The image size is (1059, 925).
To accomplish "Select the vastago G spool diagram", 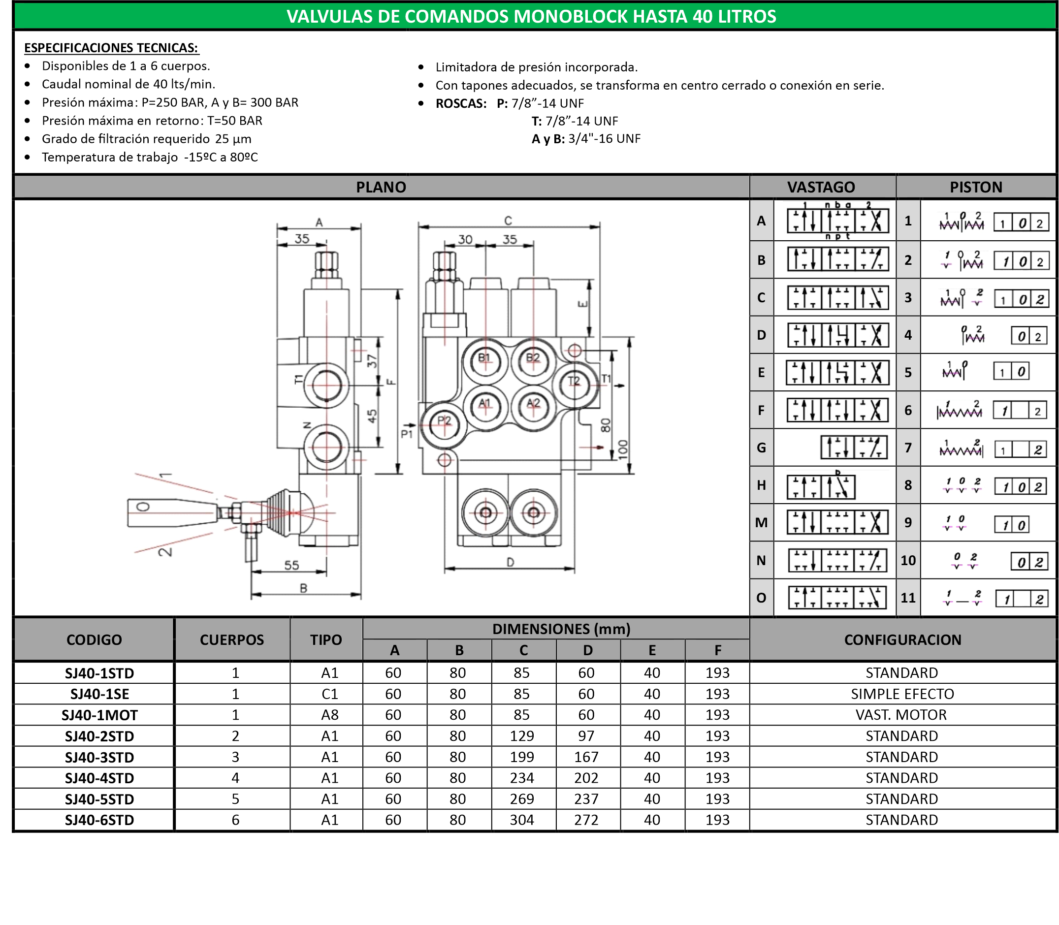I will click(854, 447).
